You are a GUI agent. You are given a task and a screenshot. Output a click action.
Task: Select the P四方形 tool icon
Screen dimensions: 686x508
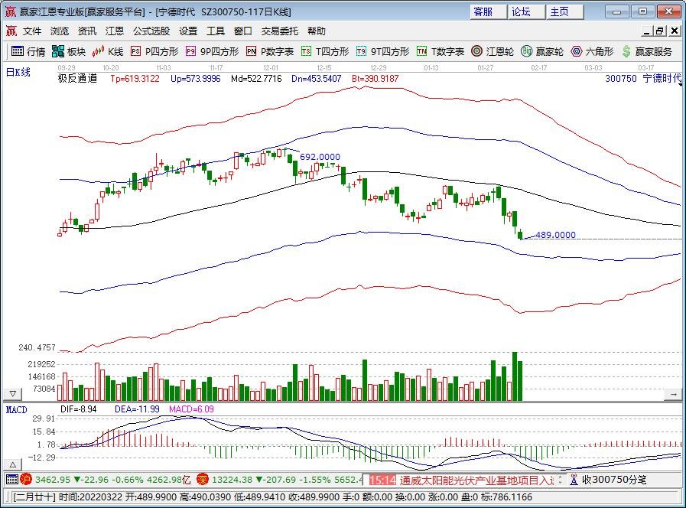[x=135, y=51]
